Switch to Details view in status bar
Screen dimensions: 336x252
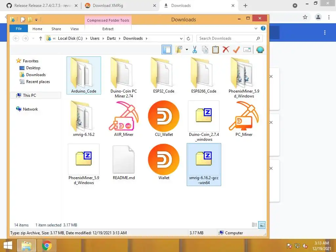coord(254,225)
